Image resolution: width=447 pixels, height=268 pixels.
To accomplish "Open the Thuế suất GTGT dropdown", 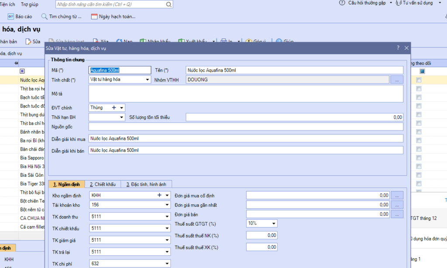I will point(274,223).
